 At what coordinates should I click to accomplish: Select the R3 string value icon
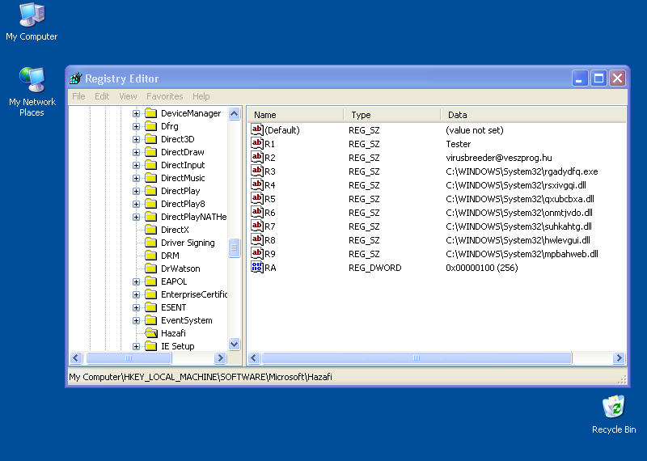pyautogui.click(x=256, y=171)
